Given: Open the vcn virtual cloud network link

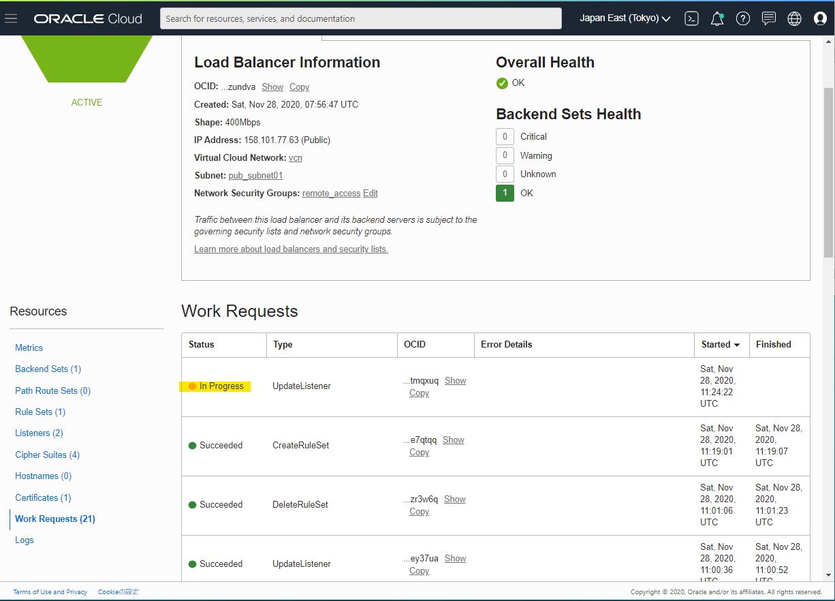Looking at the screenshot, I should point(296,157).
